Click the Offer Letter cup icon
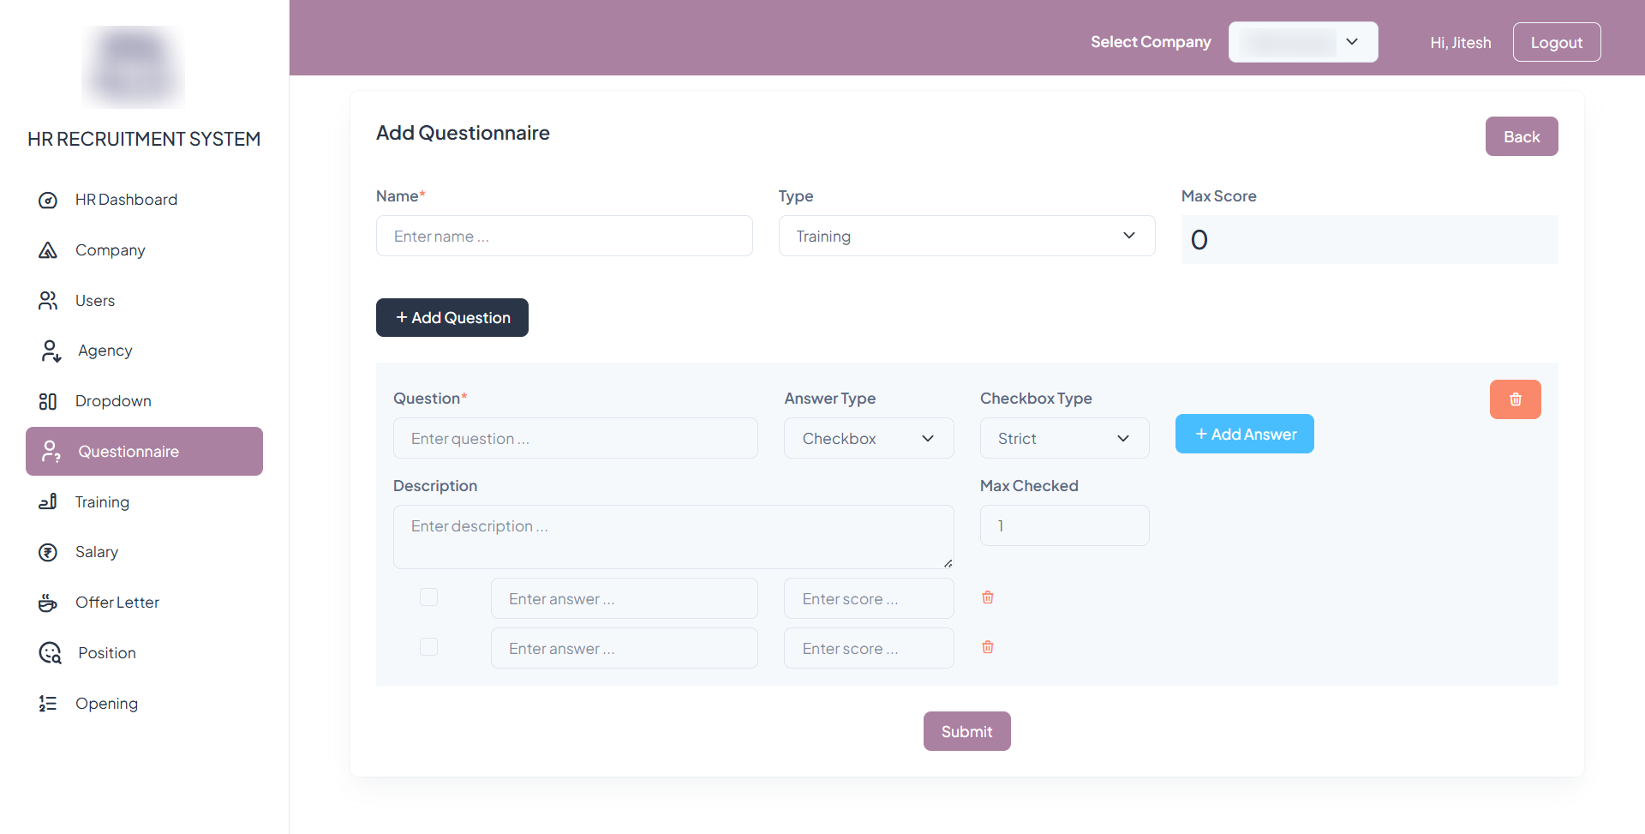The height and width of the screenshot is (834, 1645). coord(48,603)
